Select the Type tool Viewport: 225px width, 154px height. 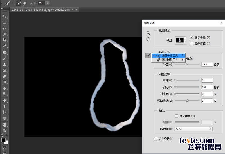pyautogui.click(x=4, y=107)
